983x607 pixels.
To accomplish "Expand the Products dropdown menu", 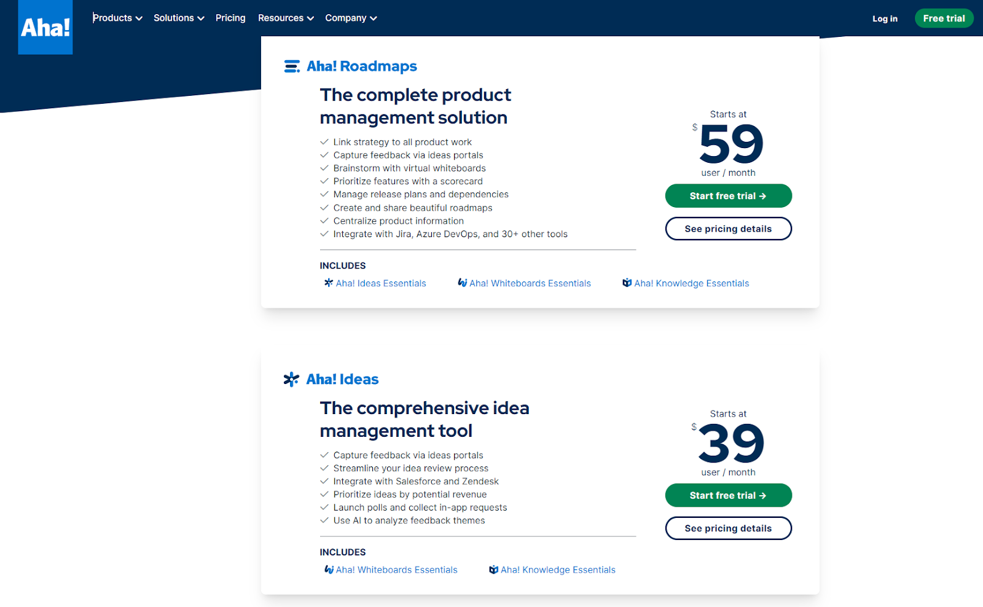I will click(x=117, y=18).
